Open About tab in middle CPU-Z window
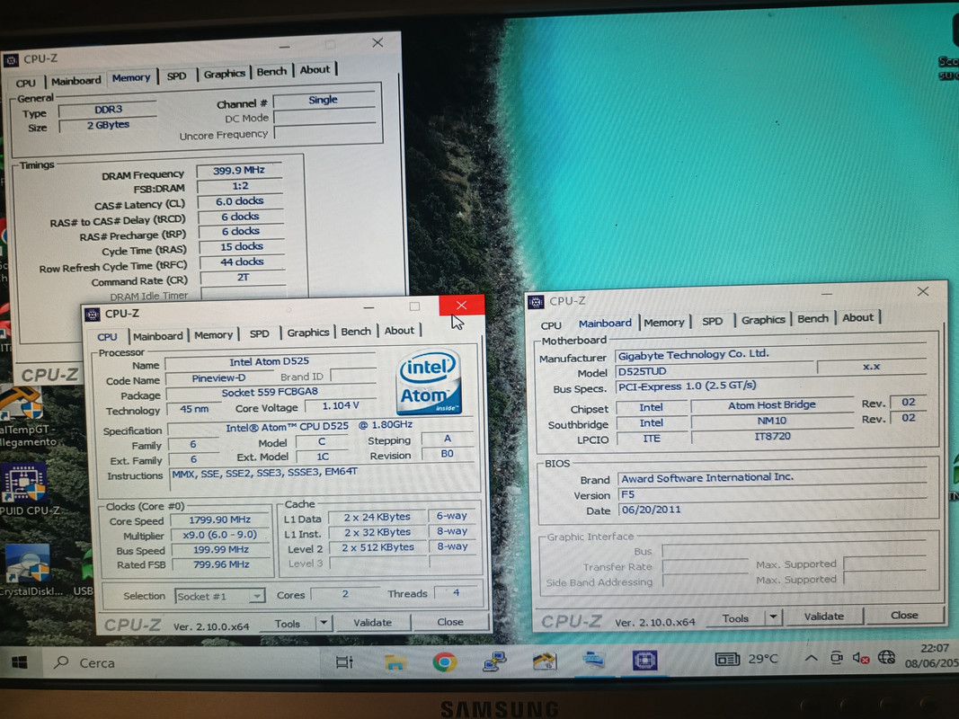Screen dimensions: 959x719 [x=399, y=331]
